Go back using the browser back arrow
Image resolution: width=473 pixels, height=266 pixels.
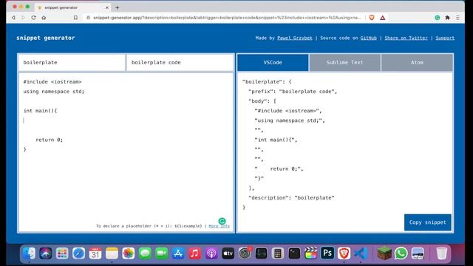[x=13, y=18]
